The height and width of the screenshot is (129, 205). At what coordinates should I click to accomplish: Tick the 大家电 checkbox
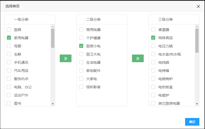click(x=81, y=79)
